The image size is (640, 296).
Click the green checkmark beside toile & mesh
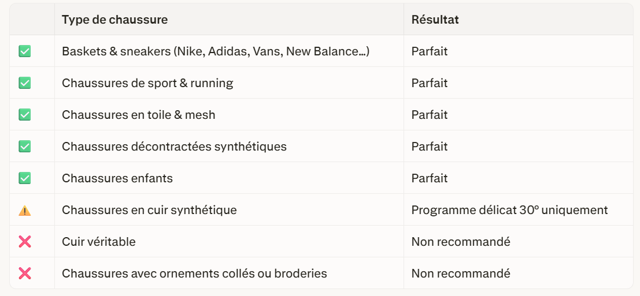click(x=25, y=115)
